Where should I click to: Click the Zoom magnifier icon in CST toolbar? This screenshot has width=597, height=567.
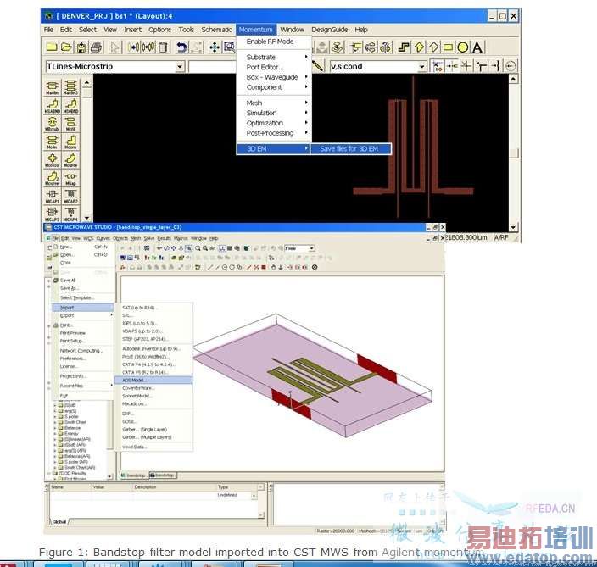tap(198, 248)
